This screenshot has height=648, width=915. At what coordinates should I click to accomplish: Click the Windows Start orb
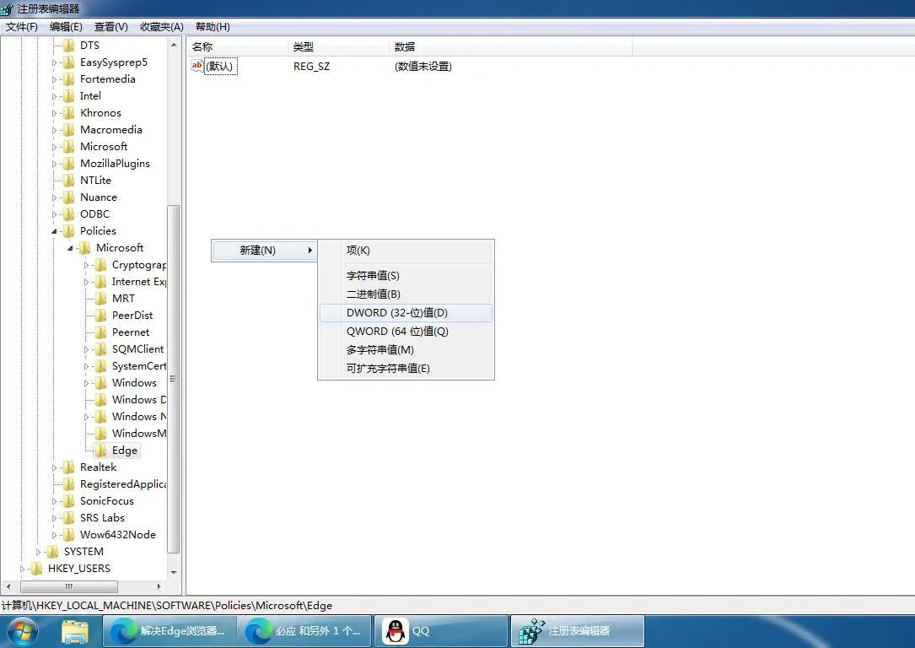21,630
